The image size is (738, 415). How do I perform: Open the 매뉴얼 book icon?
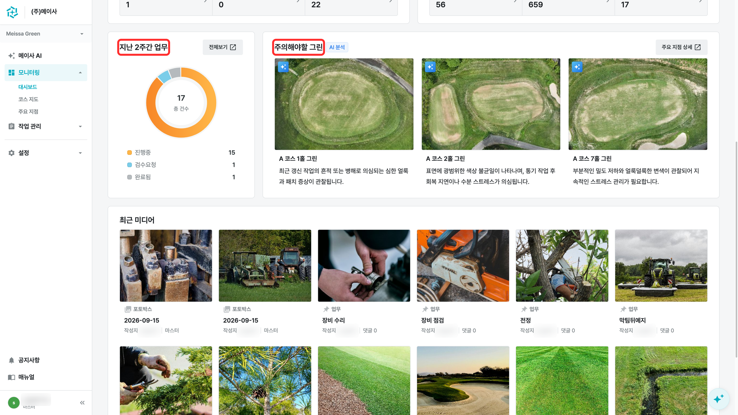pyautogui.click(x=12, y=377)
